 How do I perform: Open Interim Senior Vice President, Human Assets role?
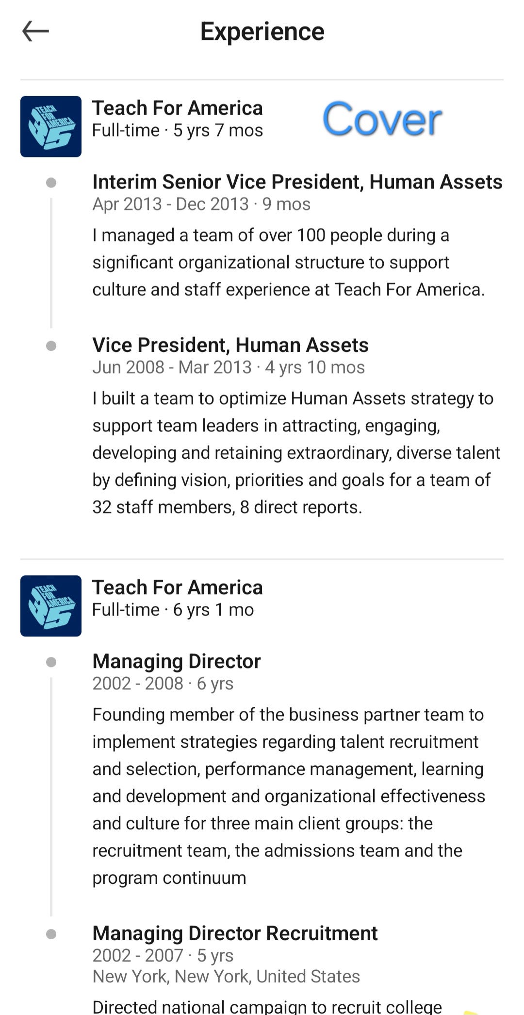pos(297,182)
